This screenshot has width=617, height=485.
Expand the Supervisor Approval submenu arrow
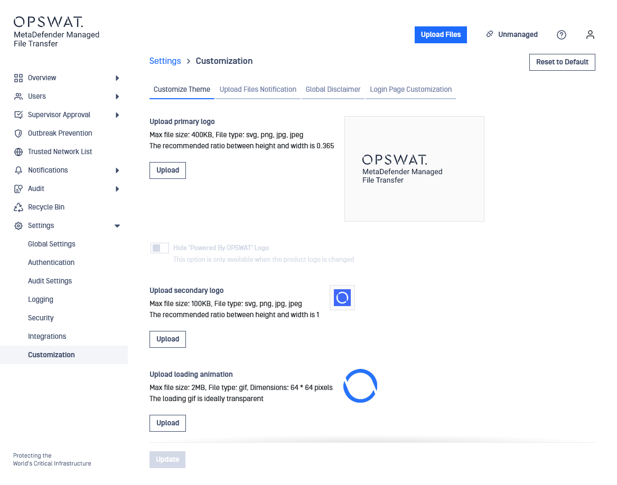[117, 115]
